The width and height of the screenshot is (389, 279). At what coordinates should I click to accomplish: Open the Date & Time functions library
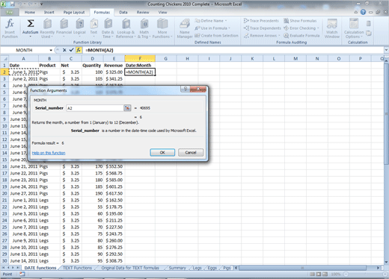click(x=108, y=28)
